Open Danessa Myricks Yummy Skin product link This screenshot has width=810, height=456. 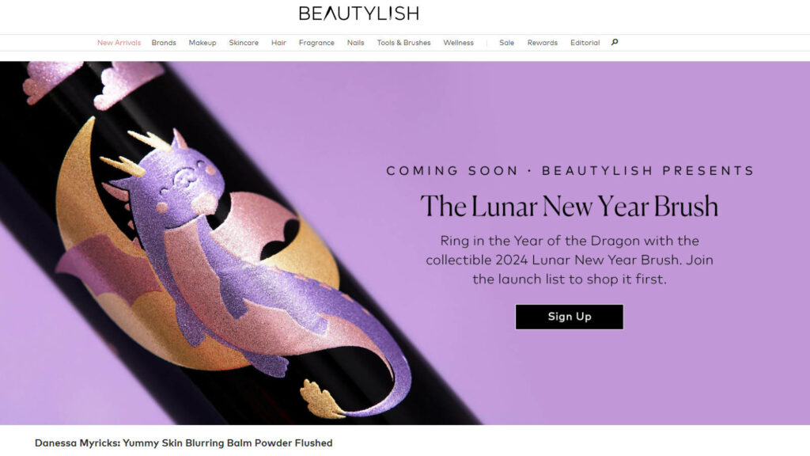point(184,443)
